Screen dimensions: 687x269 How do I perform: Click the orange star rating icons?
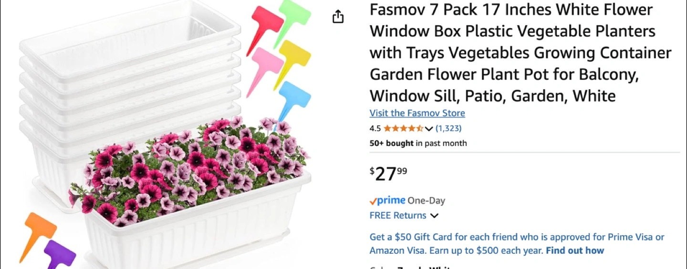point(403,128)
